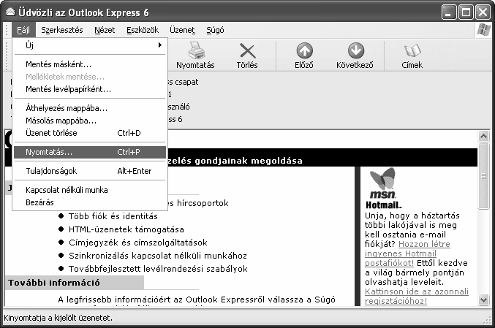
Task: Click the Nyomtatás printer toolbar icon
Action: click(x=197, y=50)
